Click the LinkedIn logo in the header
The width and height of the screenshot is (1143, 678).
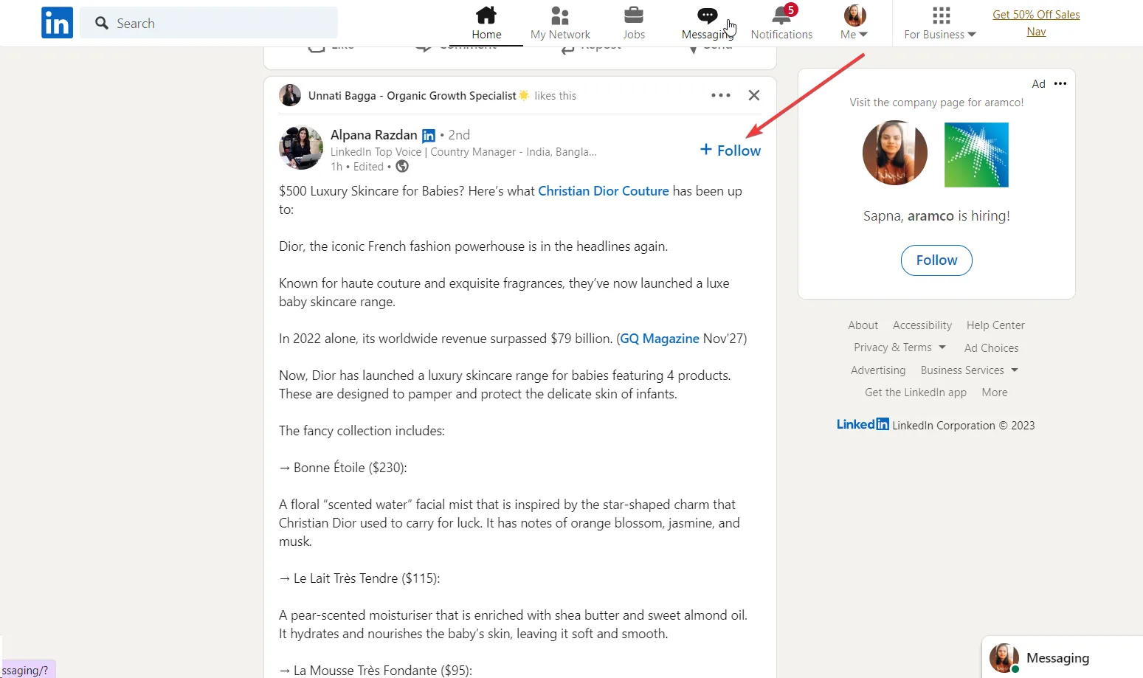pyautogui.click(x=57, y=23)
